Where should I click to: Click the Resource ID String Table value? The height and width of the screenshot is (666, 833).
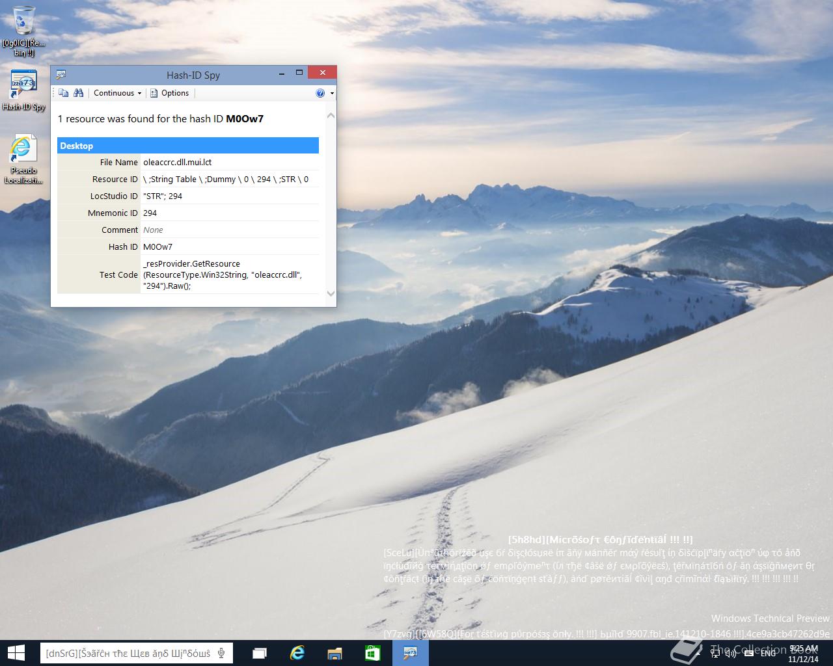point(226,179)
